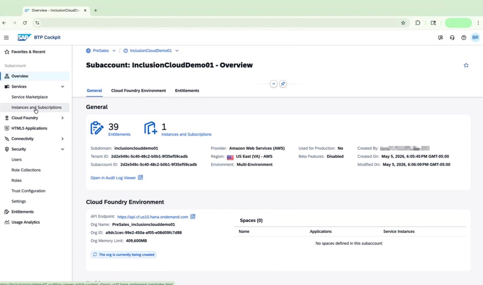Click the Applications column header

click(x=321, y=232)
